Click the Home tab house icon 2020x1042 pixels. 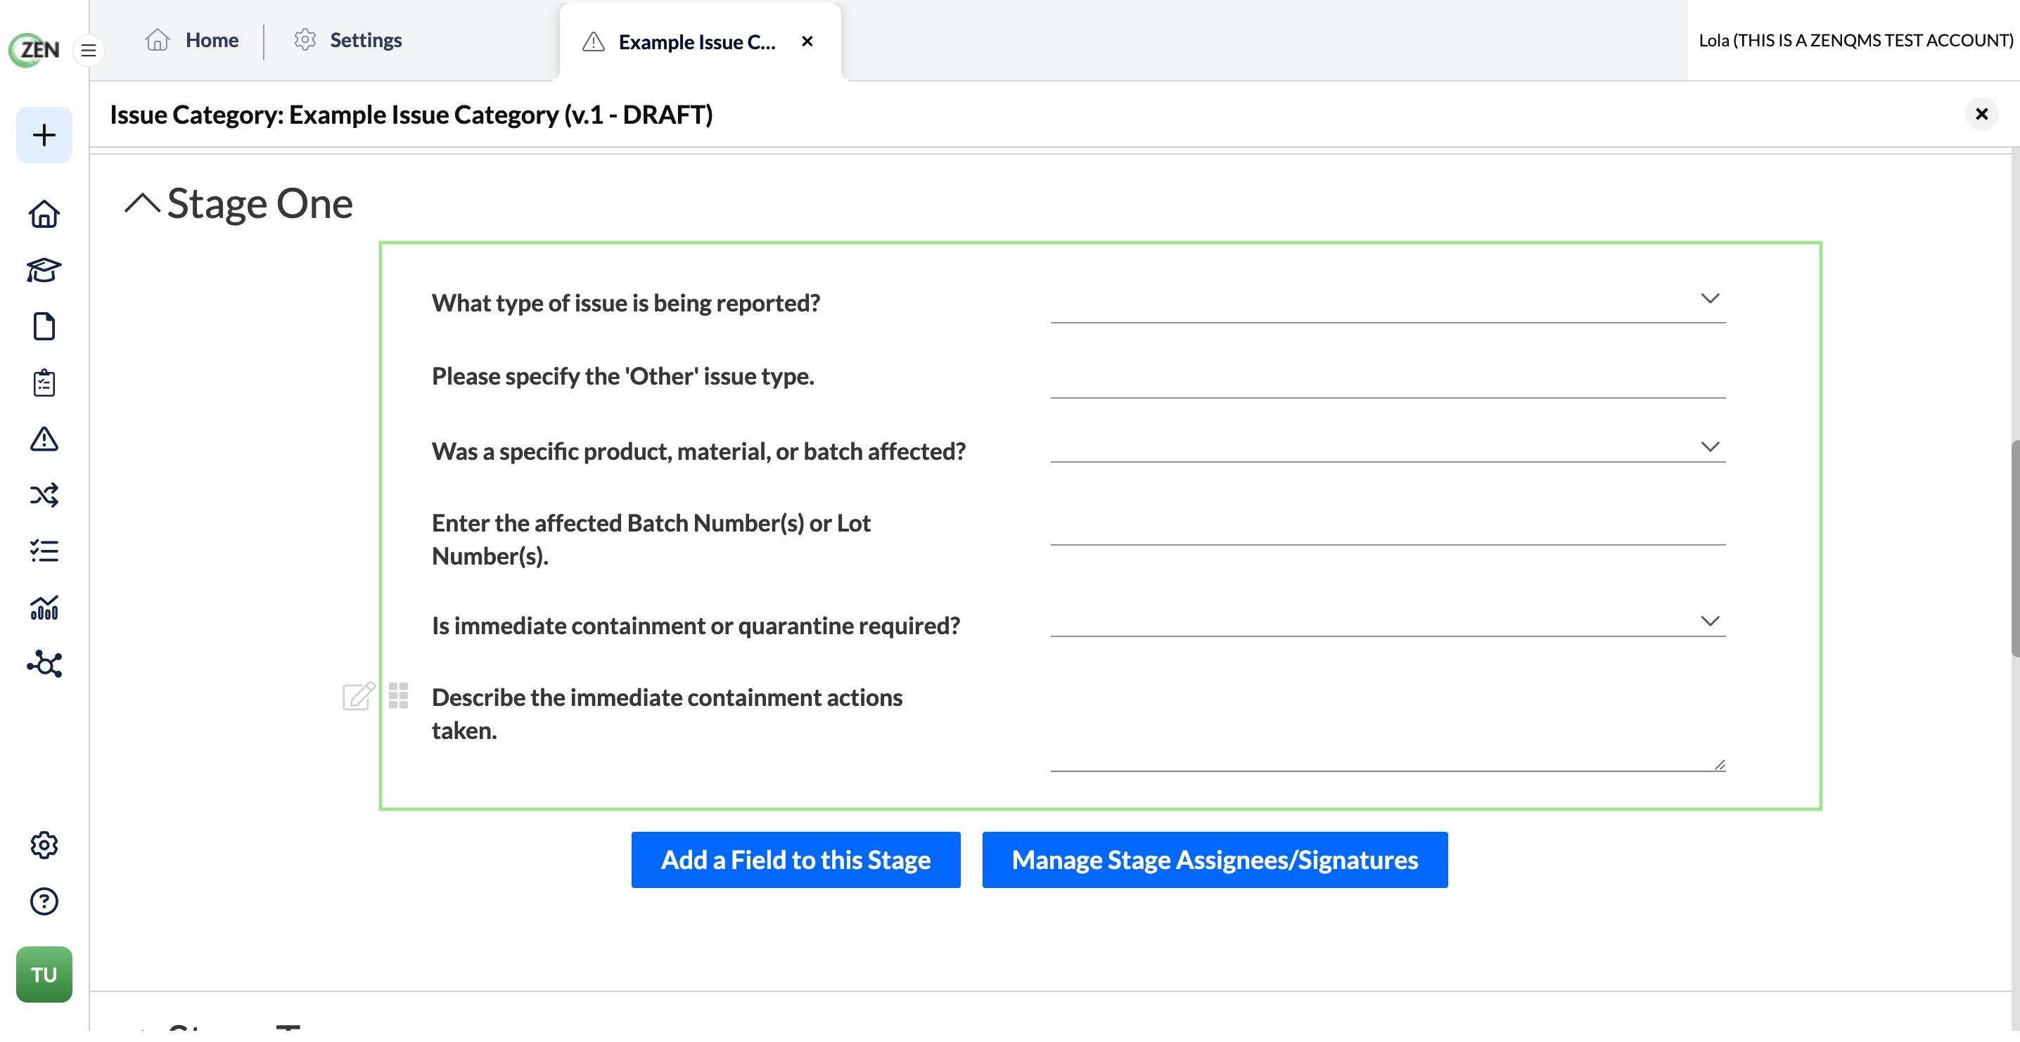[158, 40]
